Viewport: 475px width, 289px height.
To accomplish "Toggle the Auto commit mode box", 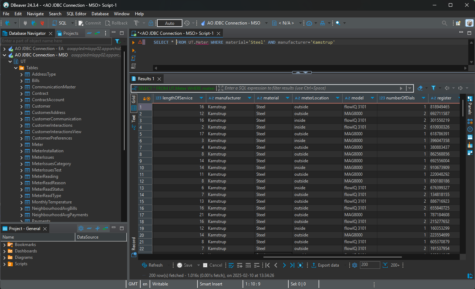I will tap(169, 23).
